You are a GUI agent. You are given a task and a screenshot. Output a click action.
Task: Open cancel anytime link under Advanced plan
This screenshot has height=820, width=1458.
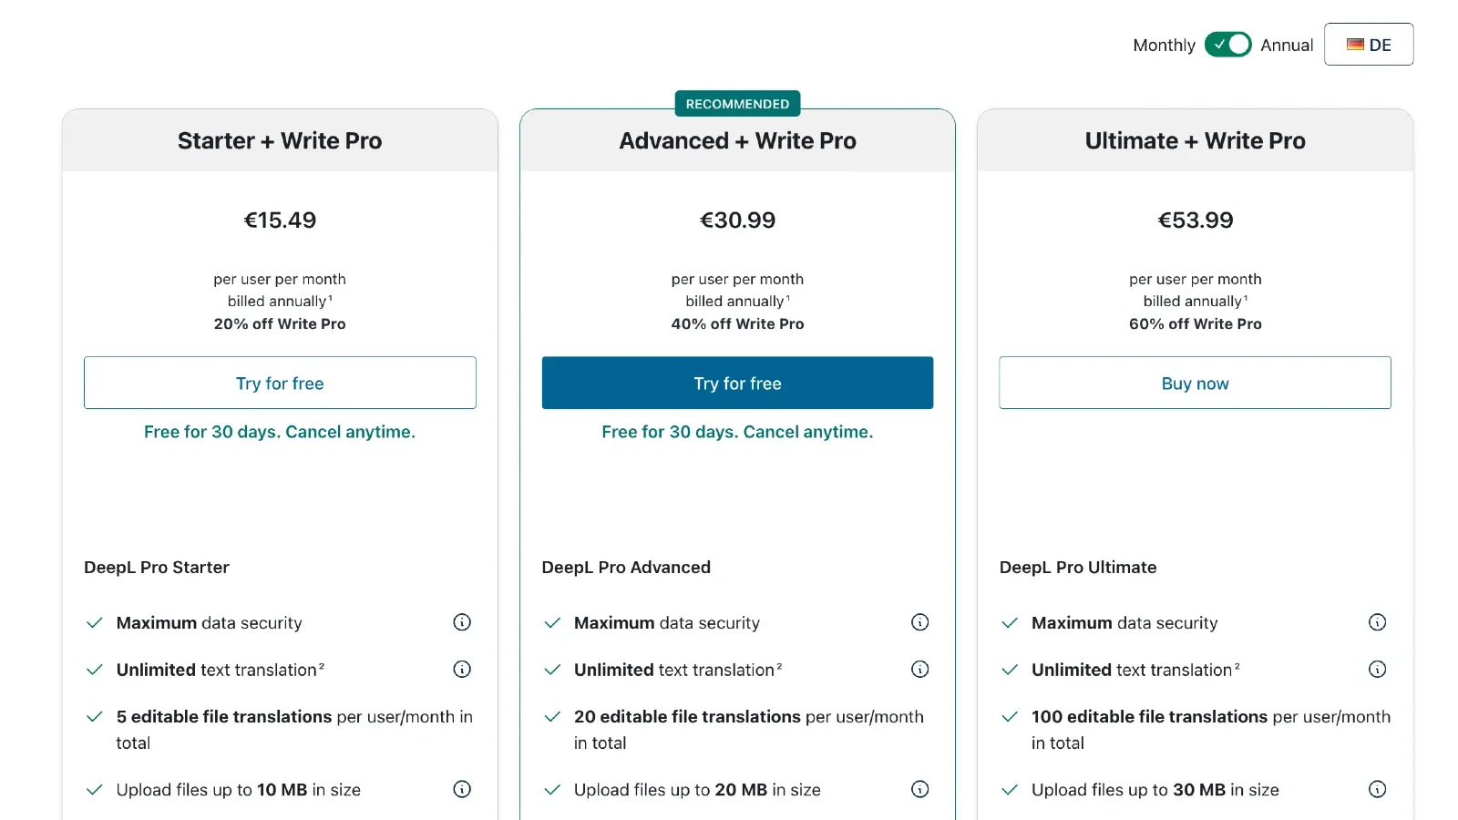coord(737,432)
